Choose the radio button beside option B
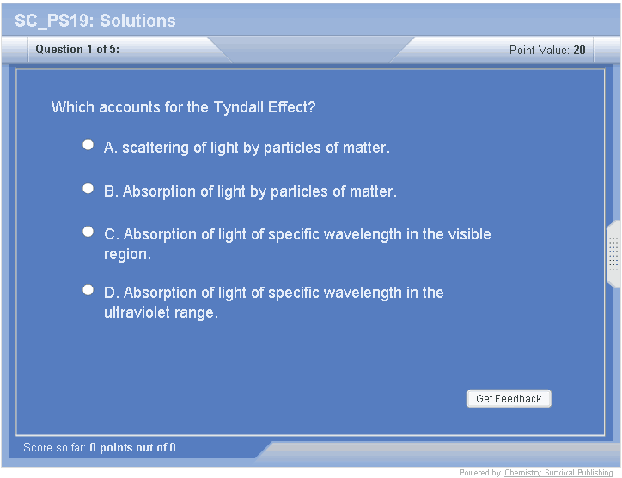This screenshot has width=622, height=478. point(88,188)
